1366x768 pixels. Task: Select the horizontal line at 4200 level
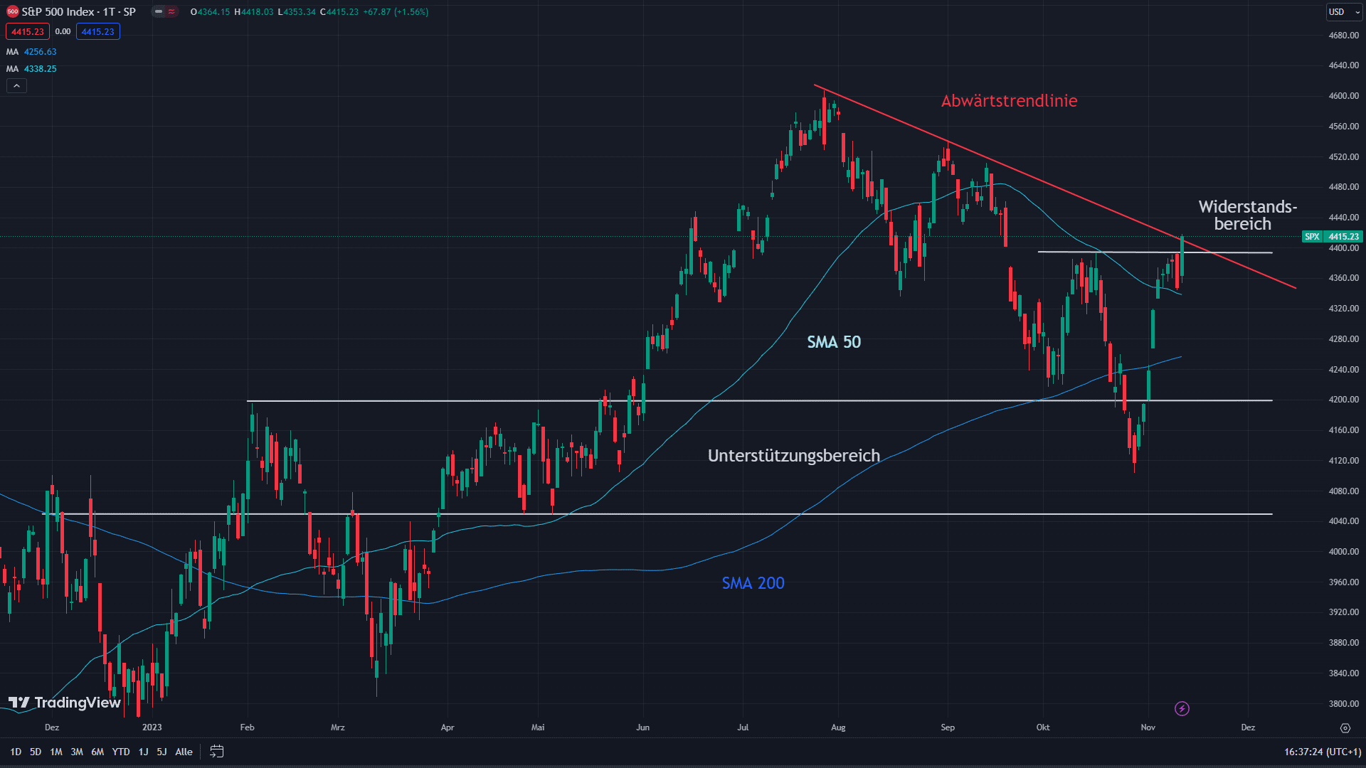coord(760,401)
